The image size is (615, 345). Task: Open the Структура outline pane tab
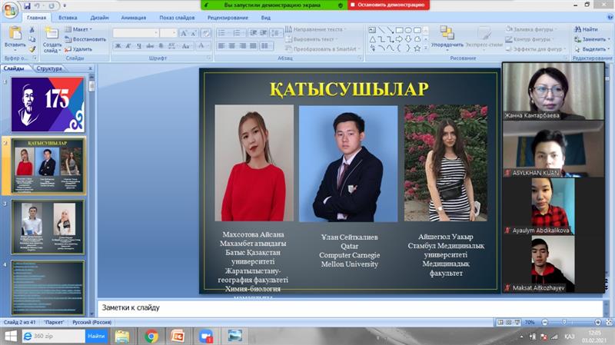coord(48,68)
